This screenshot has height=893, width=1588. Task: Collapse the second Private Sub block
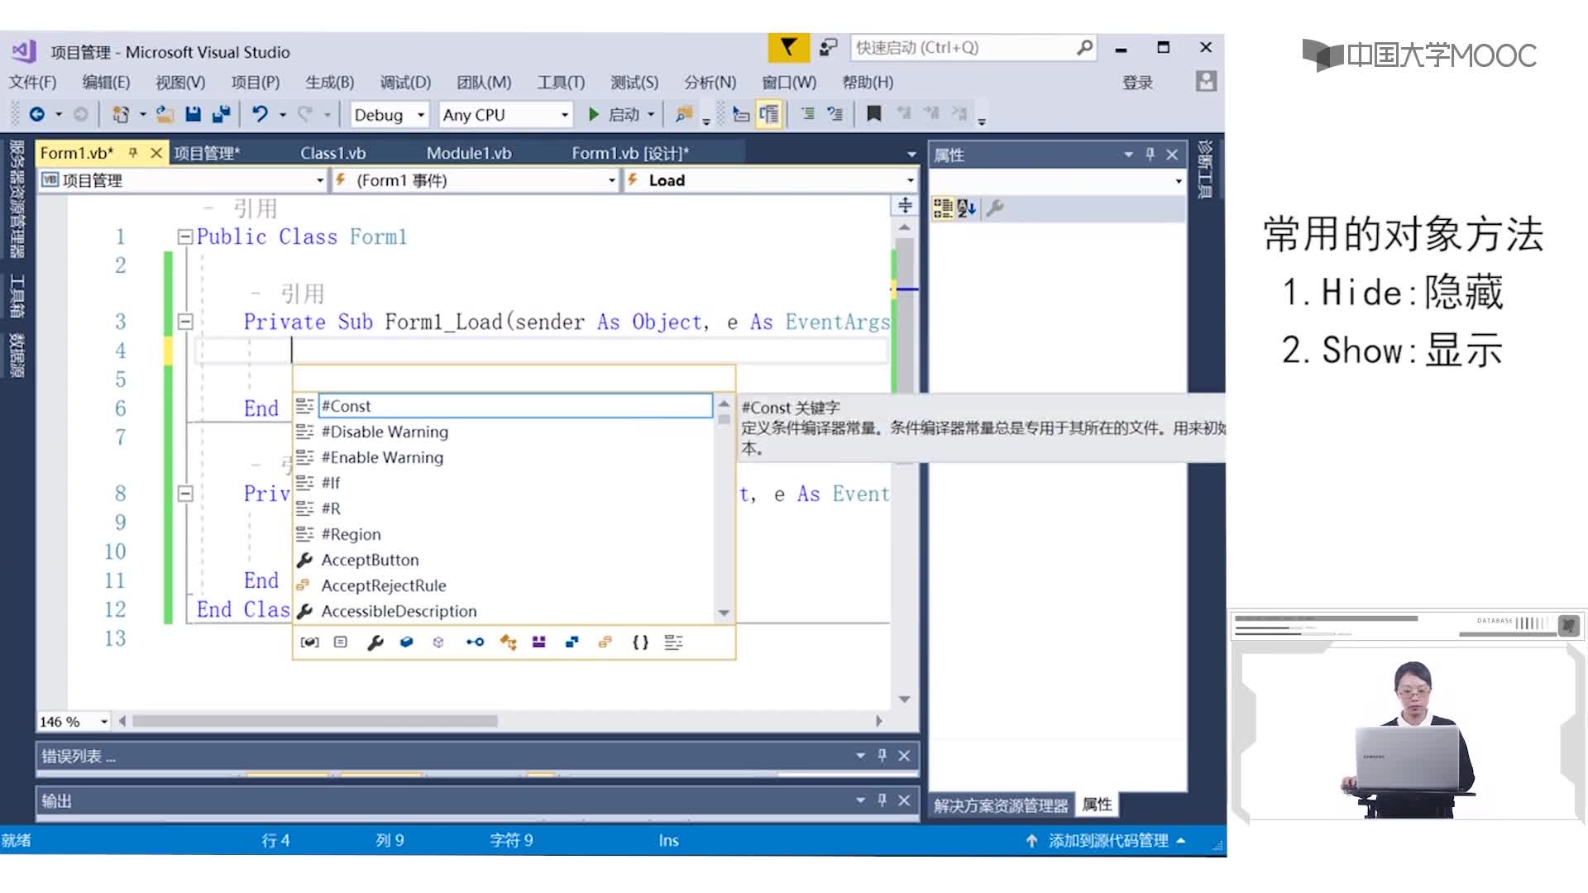(184, 494)
